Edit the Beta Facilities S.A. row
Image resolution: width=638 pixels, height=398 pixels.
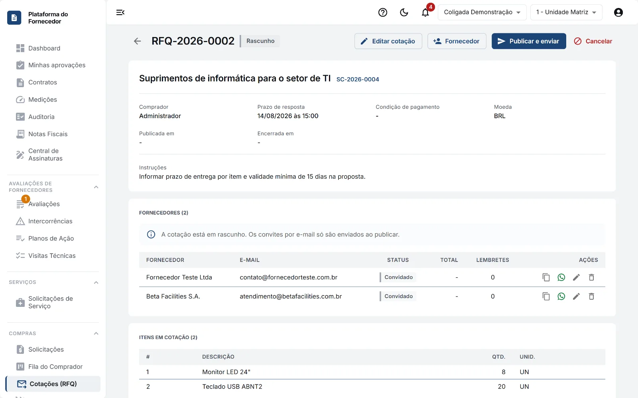(576, 297)
